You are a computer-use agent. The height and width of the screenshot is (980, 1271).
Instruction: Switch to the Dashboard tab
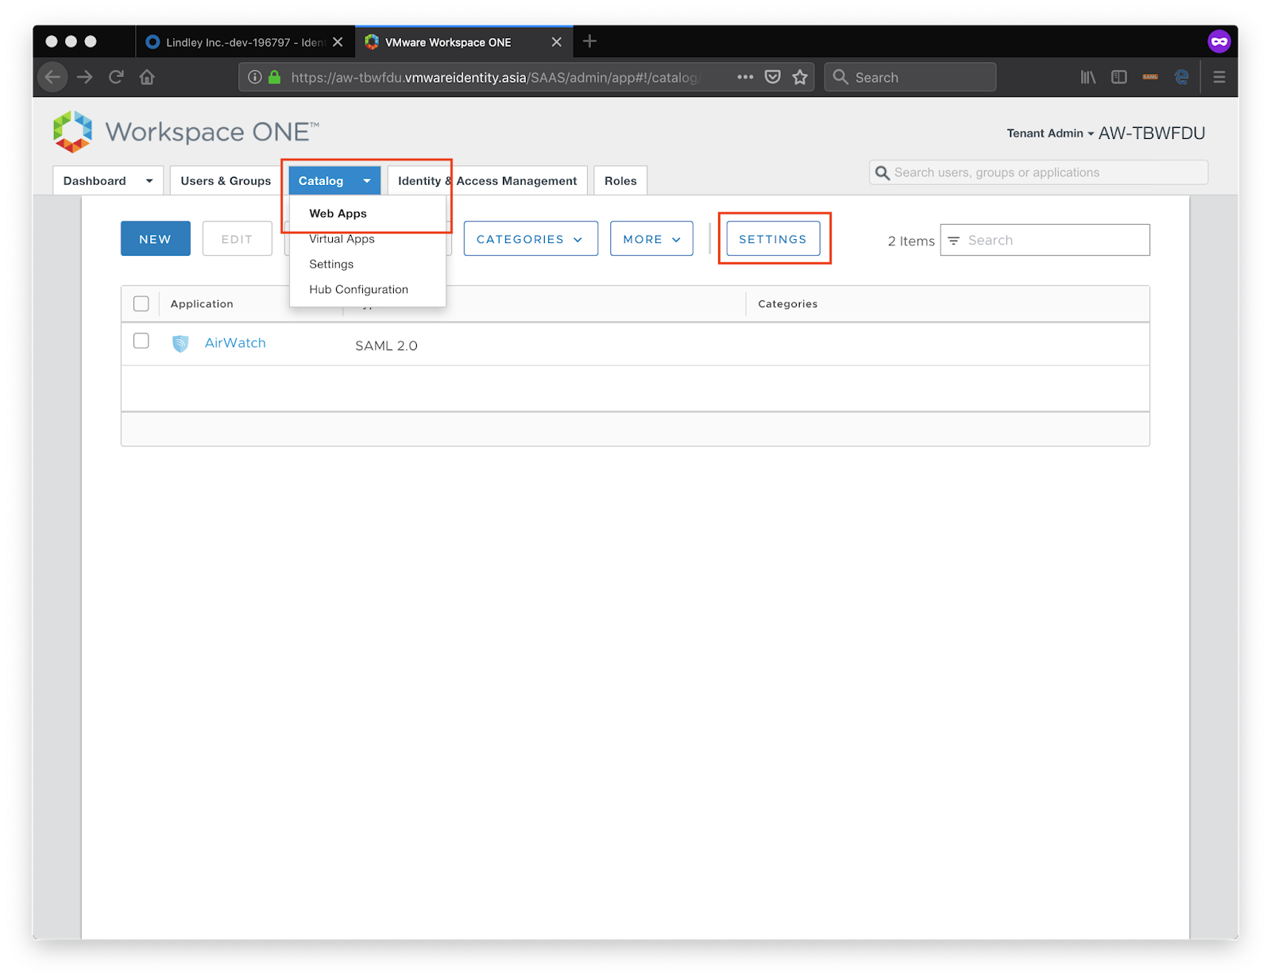point(95,181)
